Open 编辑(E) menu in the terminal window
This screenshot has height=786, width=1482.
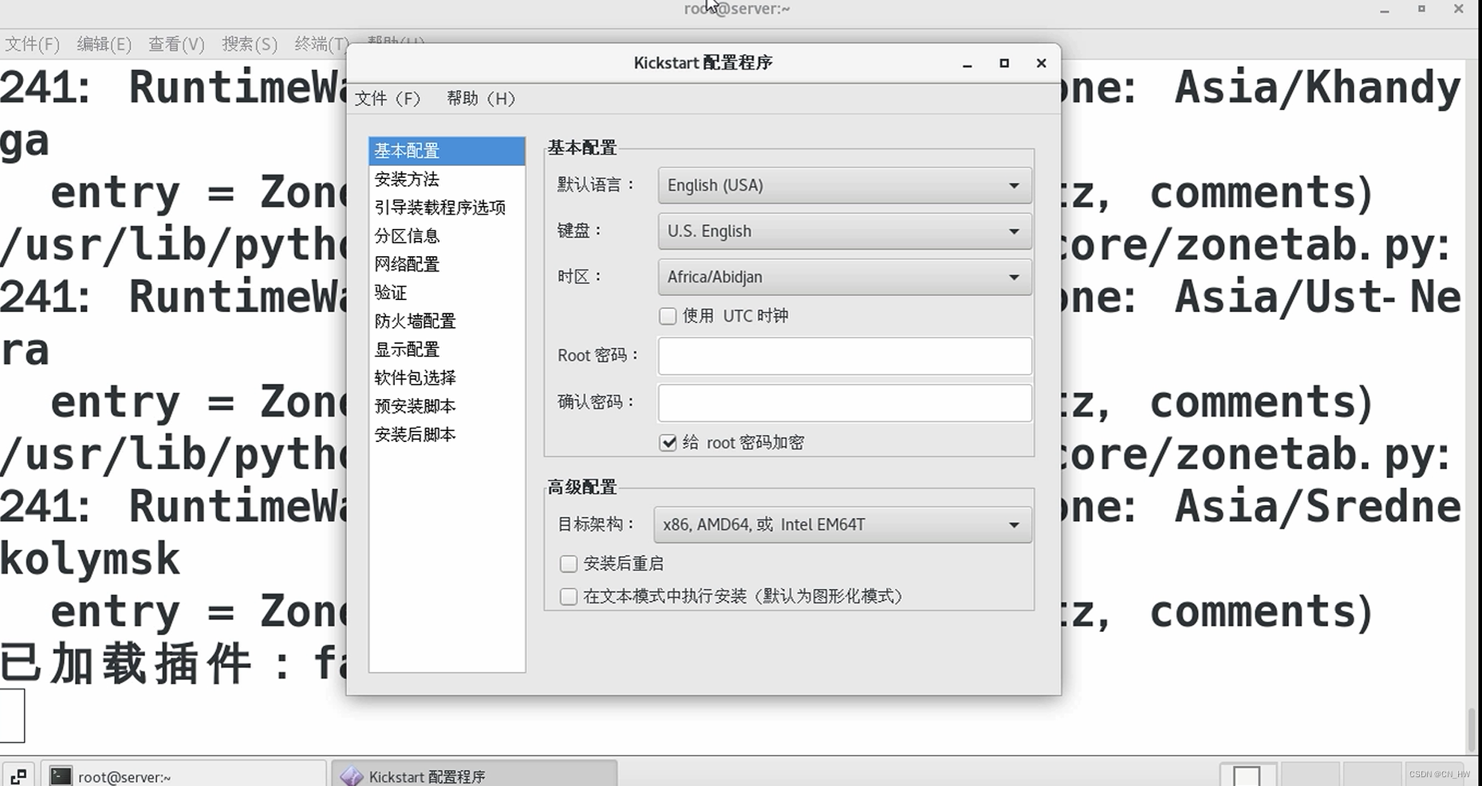point(104,44)
